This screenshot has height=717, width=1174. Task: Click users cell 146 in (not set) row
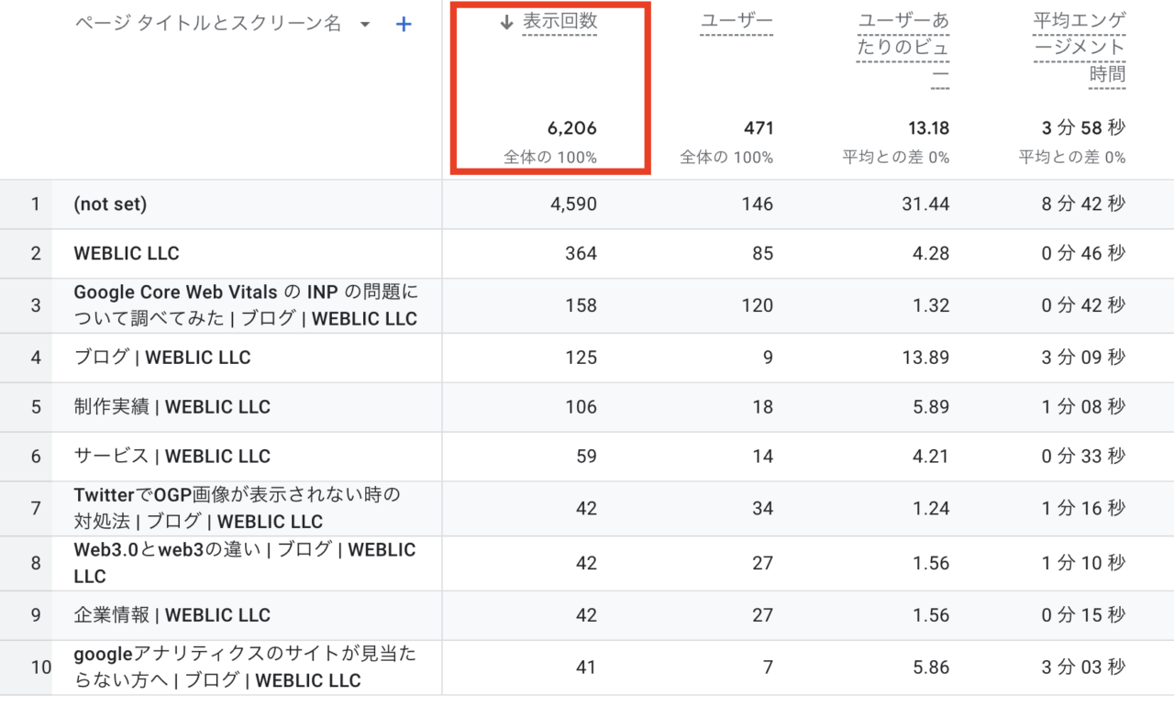tap(758, 204)
